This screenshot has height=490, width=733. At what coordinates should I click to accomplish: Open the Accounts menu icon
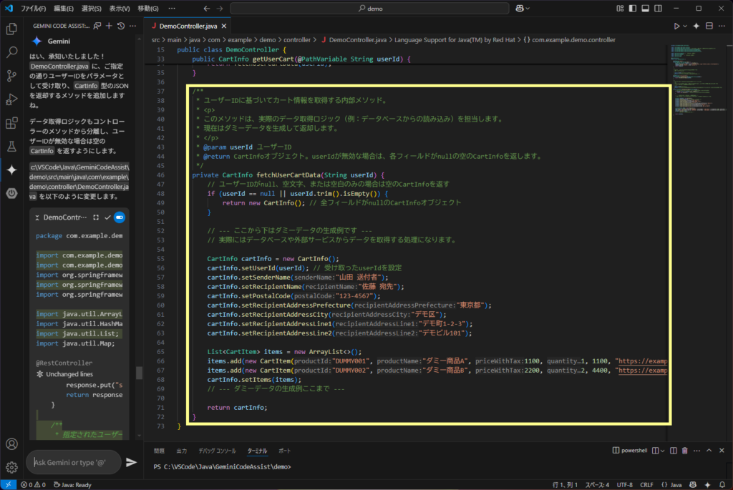11,444
